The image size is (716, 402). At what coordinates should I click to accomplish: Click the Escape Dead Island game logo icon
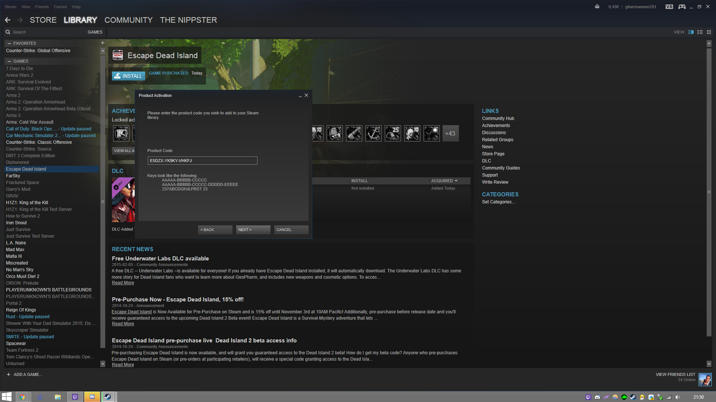coord(118,55)
